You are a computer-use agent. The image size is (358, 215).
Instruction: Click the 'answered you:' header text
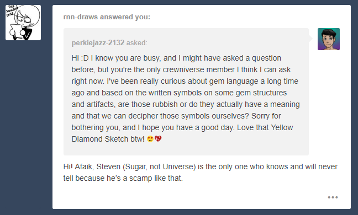click(125, 17)
